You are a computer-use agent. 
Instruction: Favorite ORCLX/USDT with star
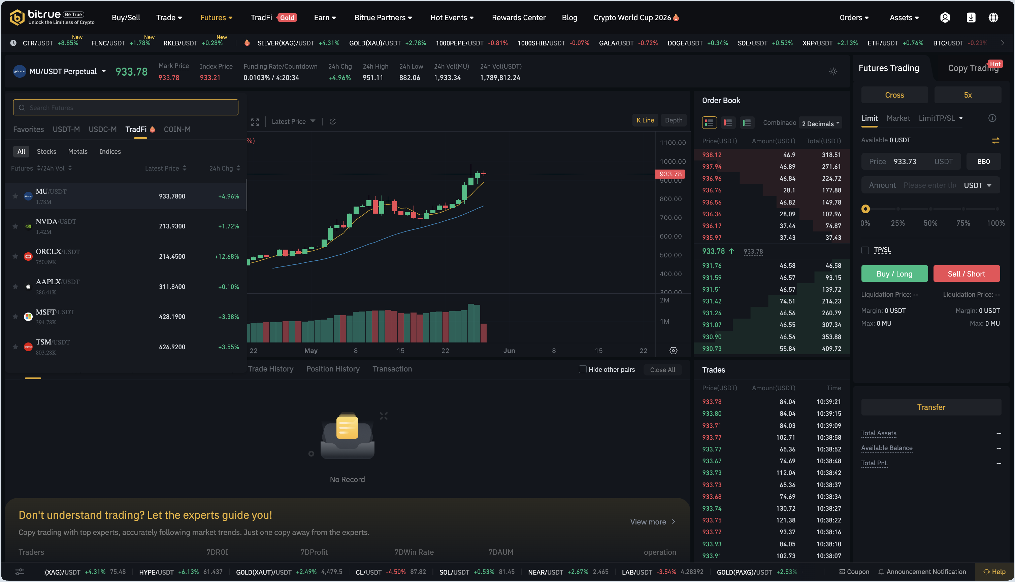tap(15, 256)
